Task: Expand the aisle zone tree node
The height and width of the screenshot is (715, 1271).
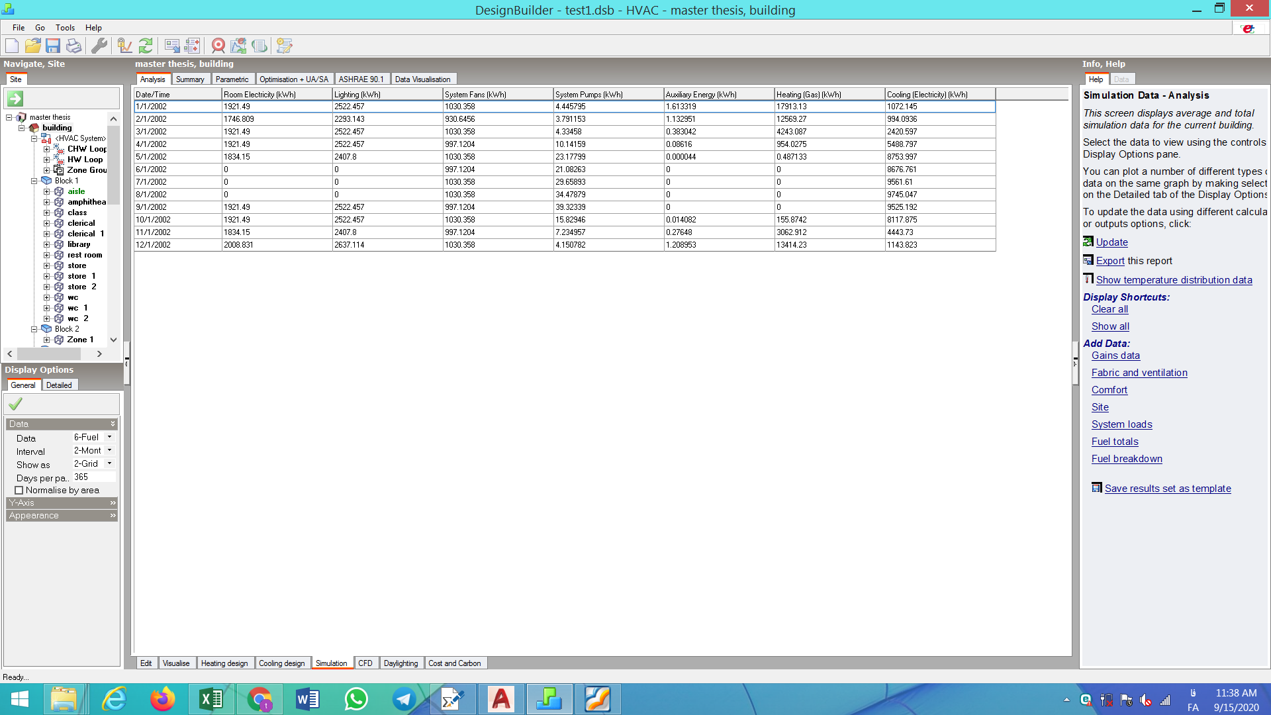Action: point(47,192)
